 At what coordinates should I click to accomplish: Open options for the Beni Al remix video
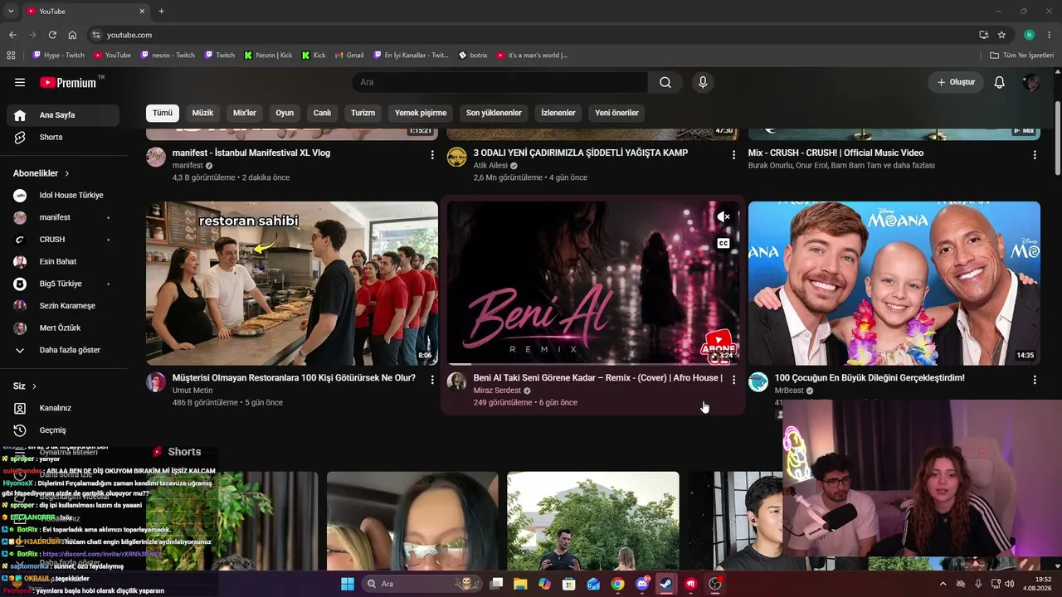coord(733,379)
